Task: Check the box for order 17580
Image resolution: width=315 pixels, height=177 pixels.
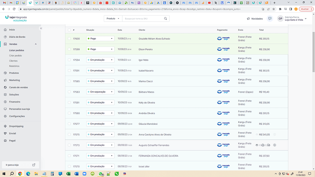Action: (x=69, y=113)
